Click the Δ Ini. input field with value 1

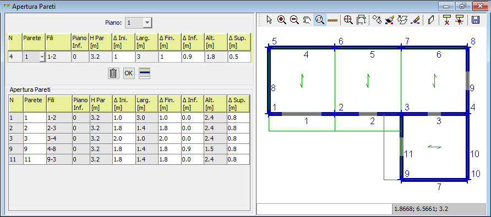(124, 57)
